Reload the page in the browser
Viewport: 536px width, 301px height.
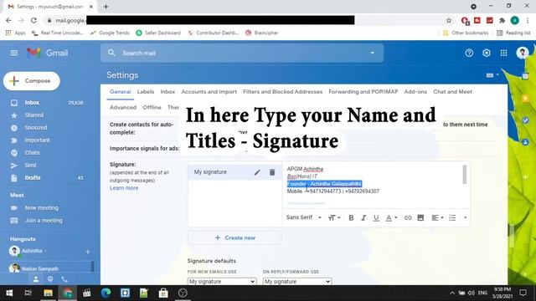click(x=33, y=20)
